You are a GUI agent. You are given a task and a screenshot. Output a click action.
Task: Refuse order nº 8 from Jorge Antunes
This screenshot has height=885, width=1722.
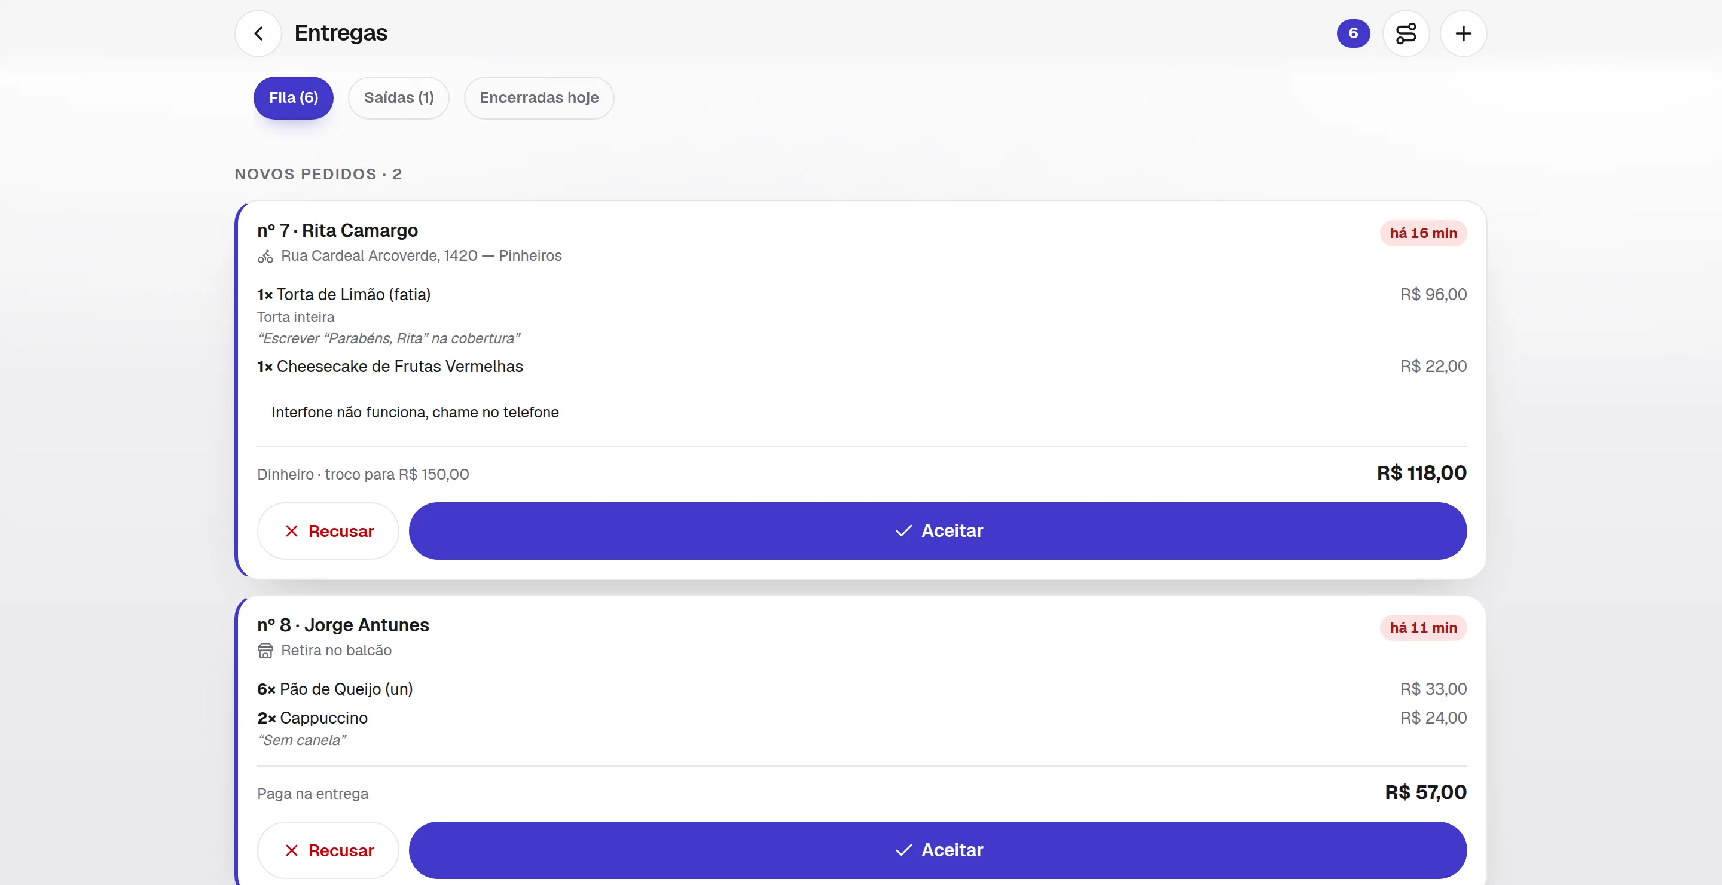[328, 850]
